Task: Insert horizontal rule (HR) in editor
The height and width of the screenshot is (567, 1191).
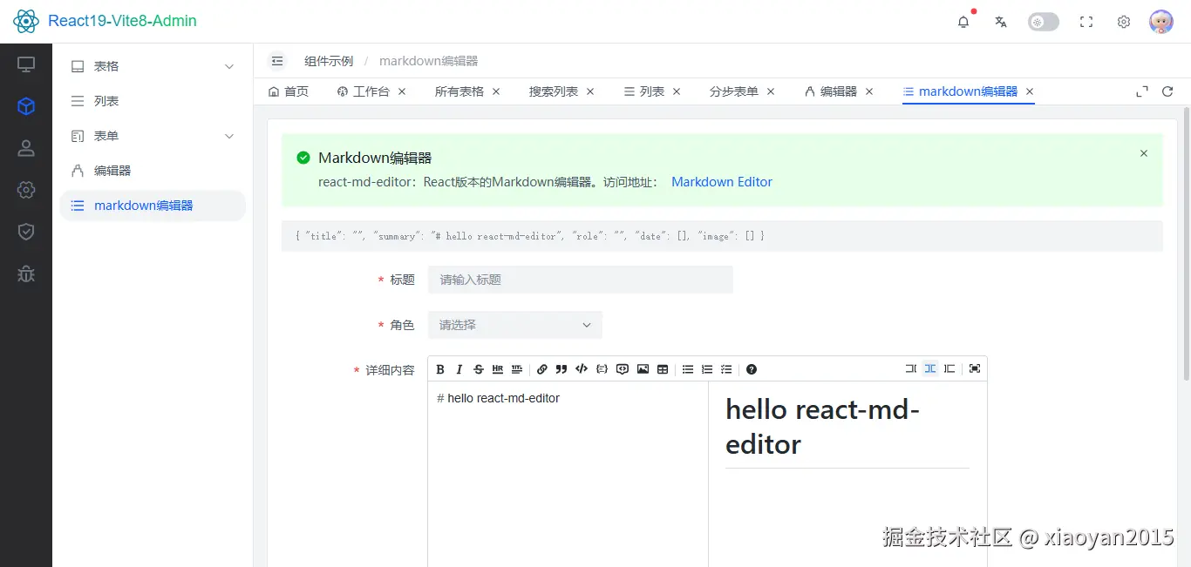Action: pyautogui.click(x=498, y=369)
